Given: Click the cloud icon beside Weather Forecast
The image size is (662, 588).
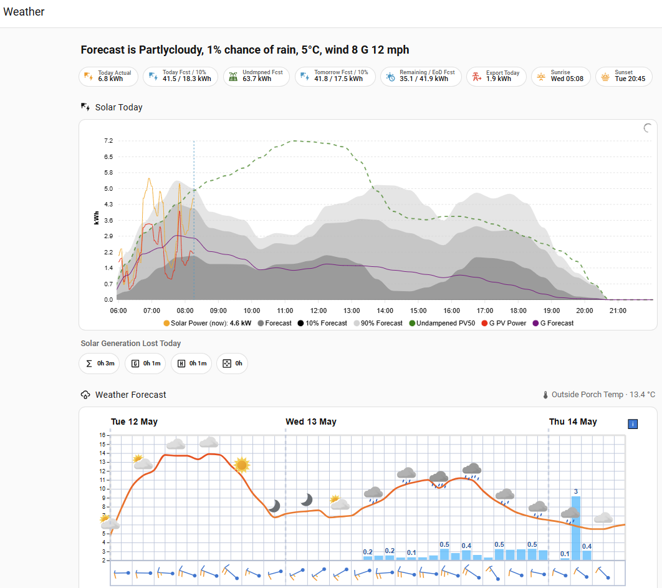Looking at the screenshot, I should click(x=85, y=395).
